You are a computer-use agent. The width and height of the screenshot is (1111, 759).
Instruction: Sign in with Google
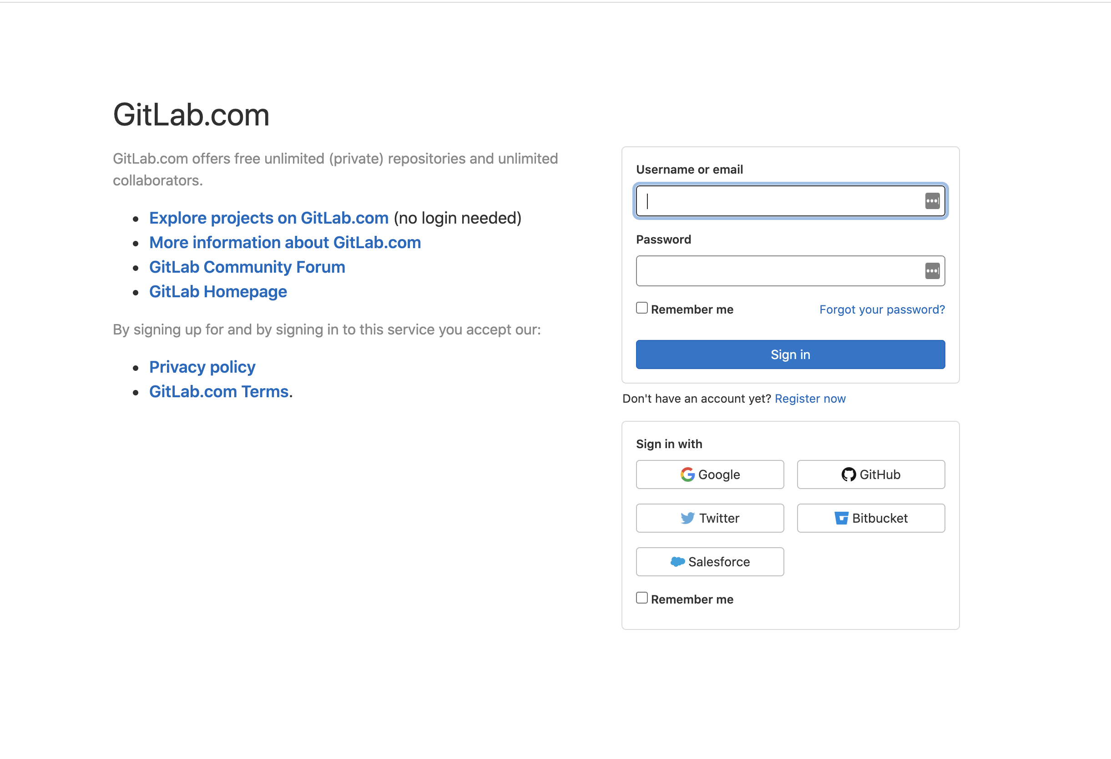click(x=709, y=474)
